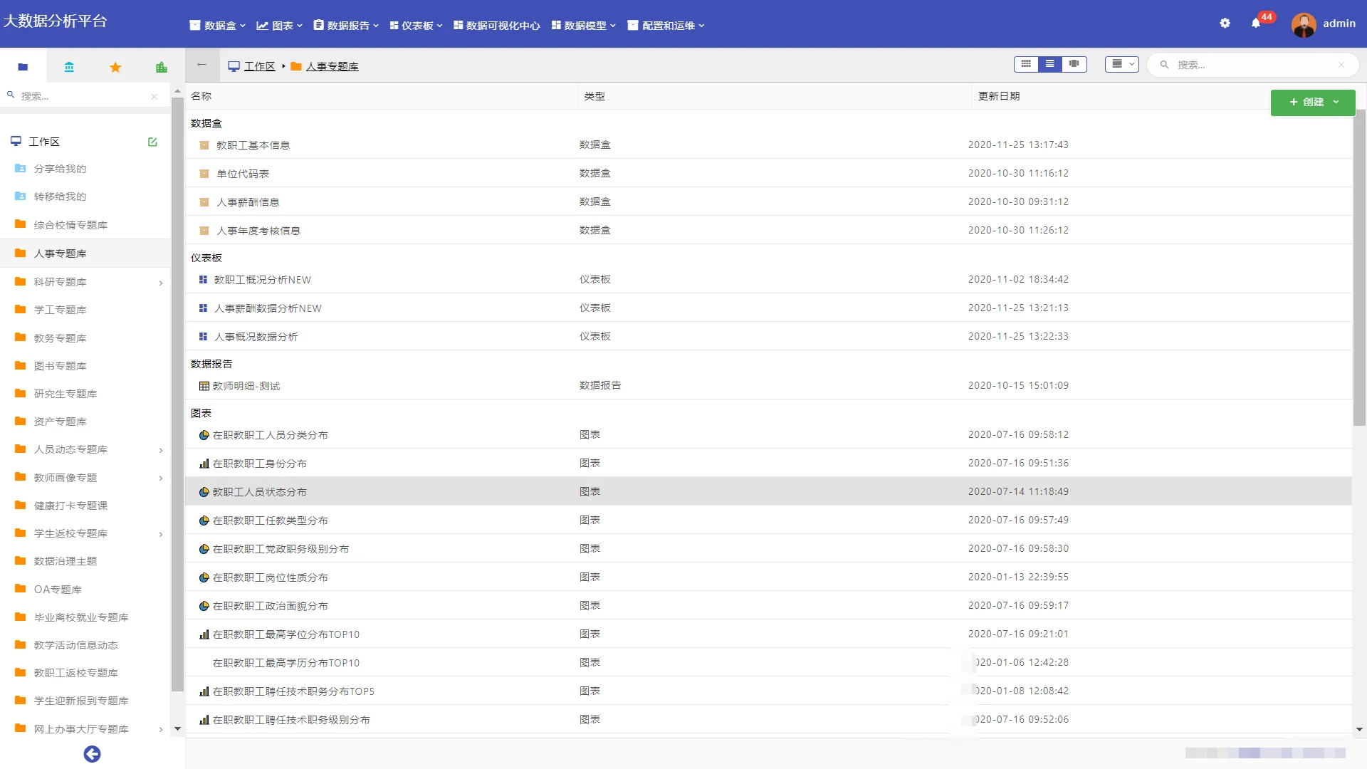Open the 教职工概况分析NEW dashboard

pyautogui.click(x=262, y=280)
